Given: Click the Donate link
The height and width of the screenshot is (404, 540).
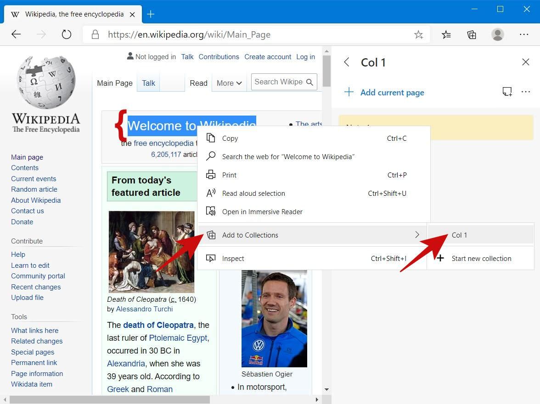Looking at the screenshot, I should [22, 222].
